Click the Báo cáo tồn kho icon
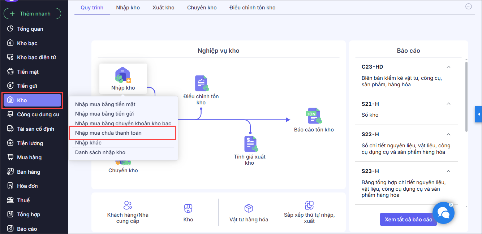Screen dimensions: 482x234 [314, 116]
